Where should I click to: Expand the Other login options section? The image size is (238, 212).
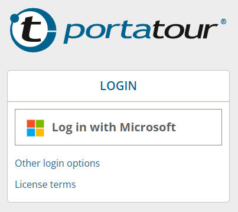click(57, 163)
